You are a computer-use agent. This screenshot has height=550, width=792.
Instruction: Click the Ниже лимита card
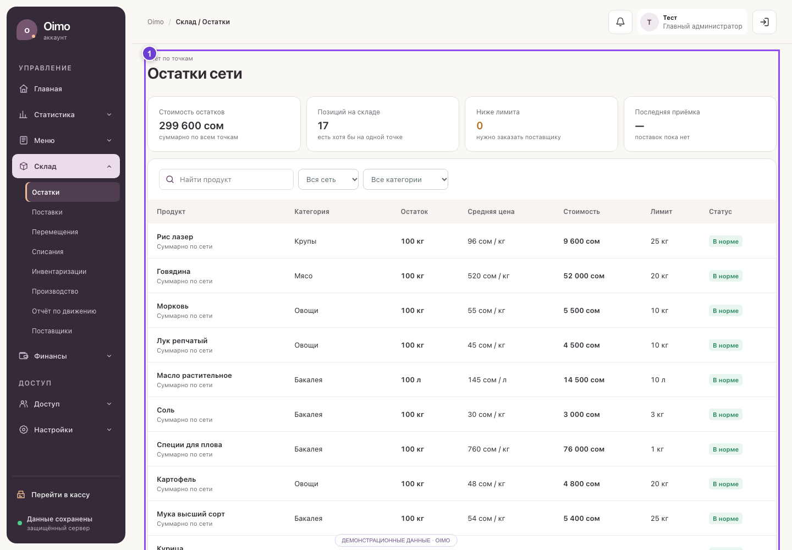(541, 124)
